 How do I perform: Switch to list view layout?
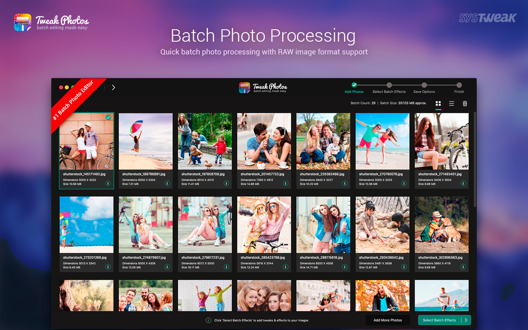tap(451, 104)
